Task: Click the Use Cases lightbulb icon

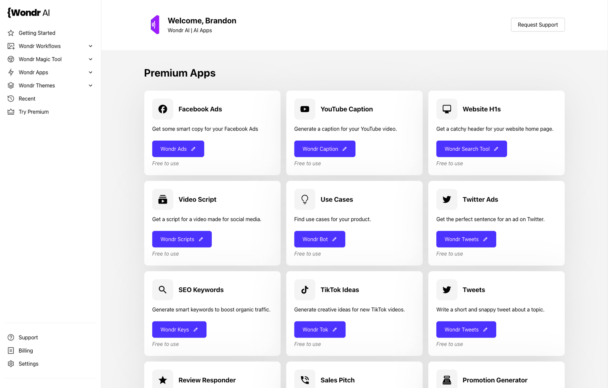Action: point(304,199)
